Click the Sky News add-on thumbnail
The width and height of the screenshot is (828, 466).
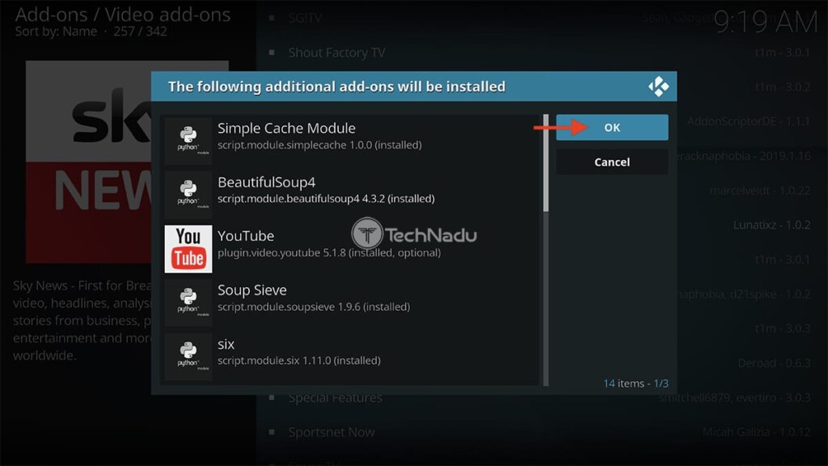click(88, 161)
